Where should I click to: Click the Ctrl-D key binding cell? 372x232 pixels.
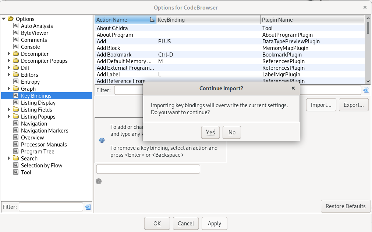(x=208, y=54)
